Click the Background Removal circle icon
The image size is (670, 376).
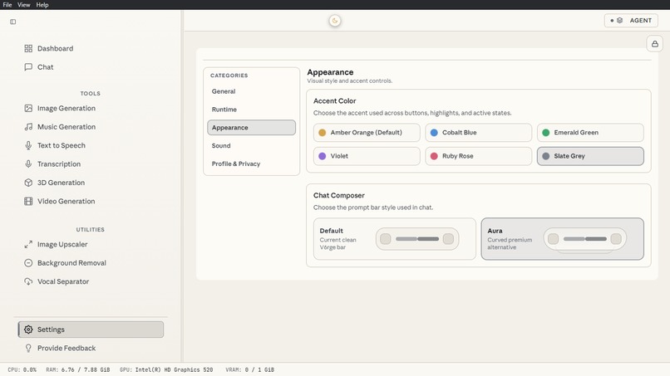click(28, 263)
